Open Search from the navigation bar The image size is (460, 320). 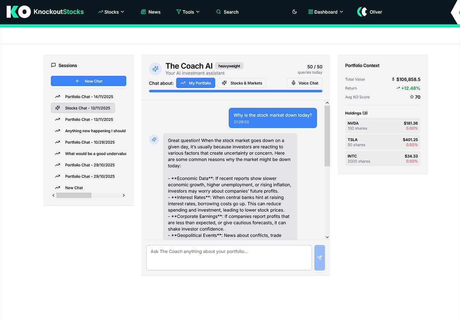[x=227, y=12]
